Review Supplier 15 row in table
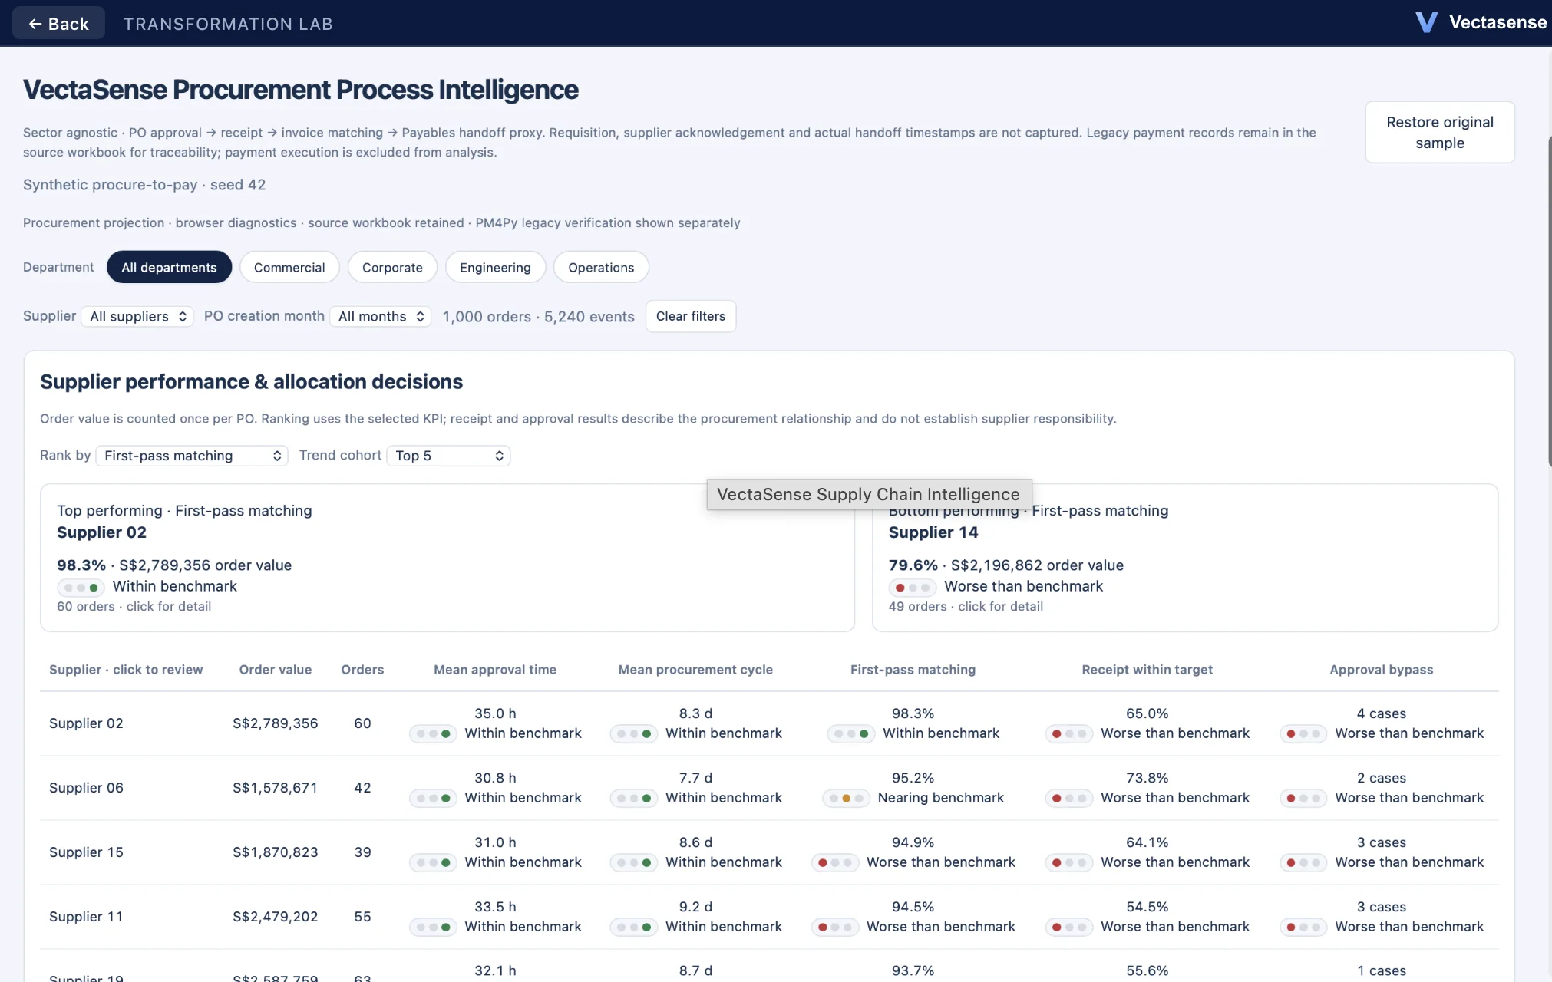This screenshot has height=982, width=1552. (769, 852)
